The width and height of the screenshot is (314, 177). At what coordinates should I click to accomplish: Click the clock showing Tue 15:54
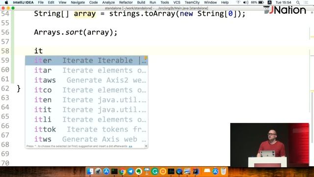[x=283, y=2]
